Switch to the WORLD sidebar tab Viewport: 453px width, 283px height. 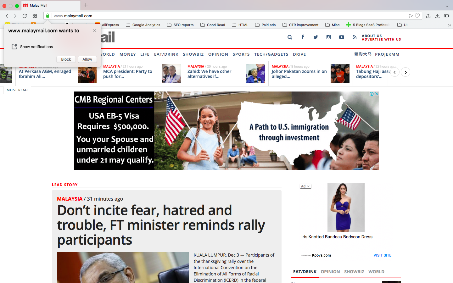[377, 272]
